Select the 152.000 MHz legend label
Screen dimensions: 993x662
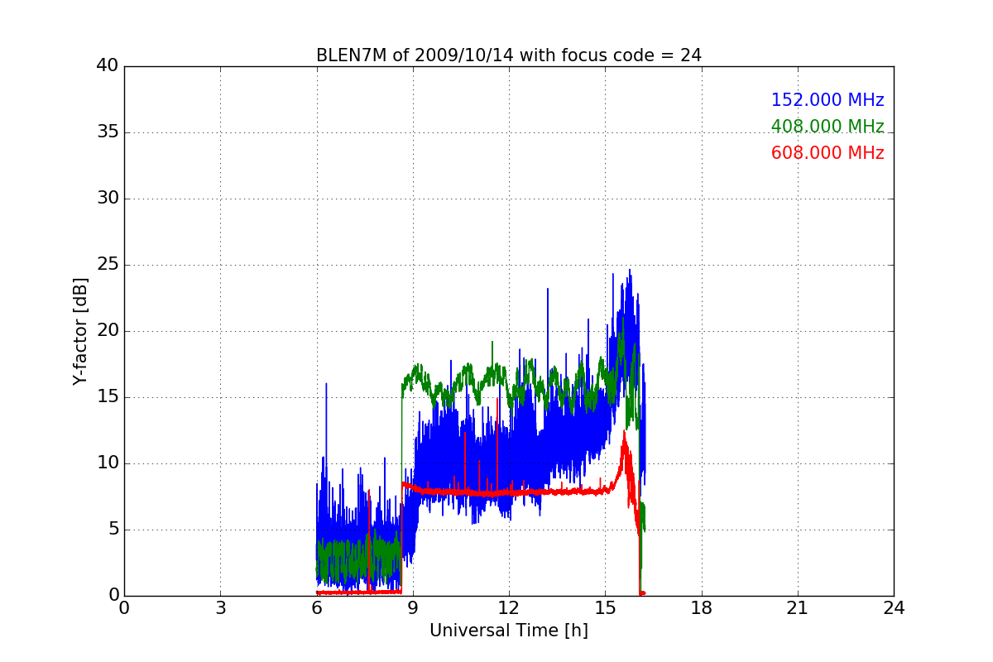(x=827, y=100)
